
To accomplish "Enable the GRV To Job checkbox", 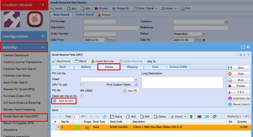I will [x=82, y=85].
